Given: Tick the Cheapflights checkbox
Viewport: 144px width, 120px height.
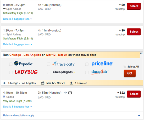Looking at the screenshot, I should click(49, 72).
